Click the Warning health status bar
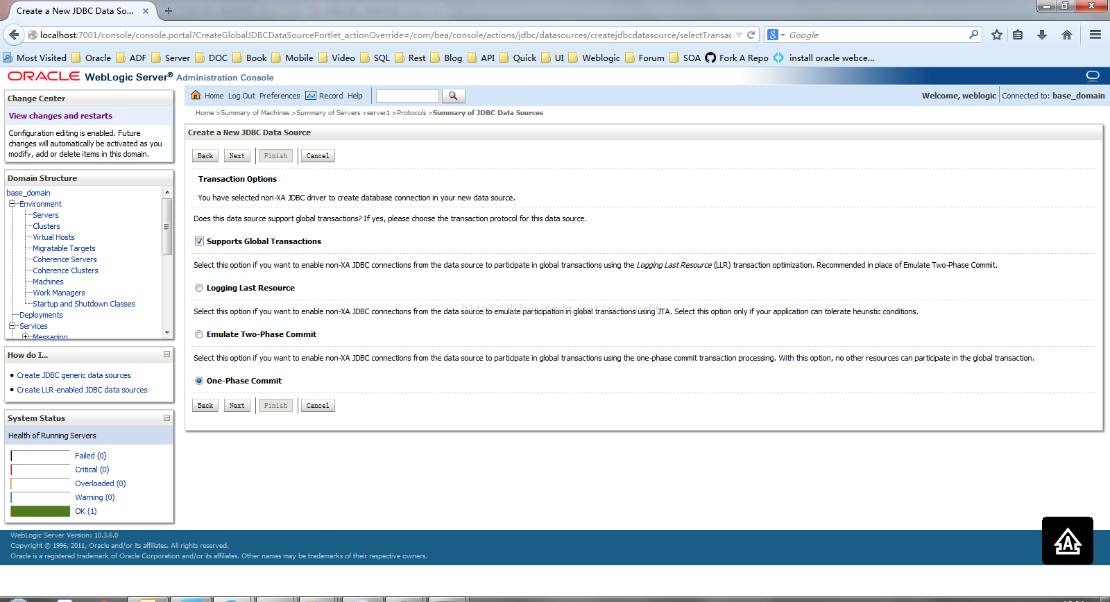Viewport: 1110px width, 602px height. point(40,497)
